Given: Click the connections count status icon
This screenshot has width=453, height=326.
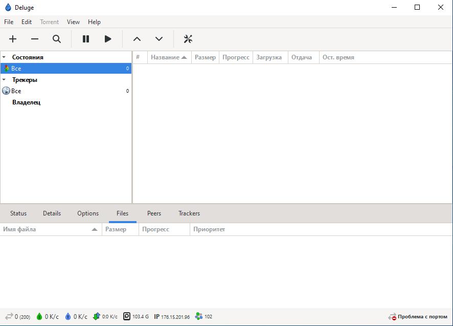Looking at the screenshot, I should (9, 317).
